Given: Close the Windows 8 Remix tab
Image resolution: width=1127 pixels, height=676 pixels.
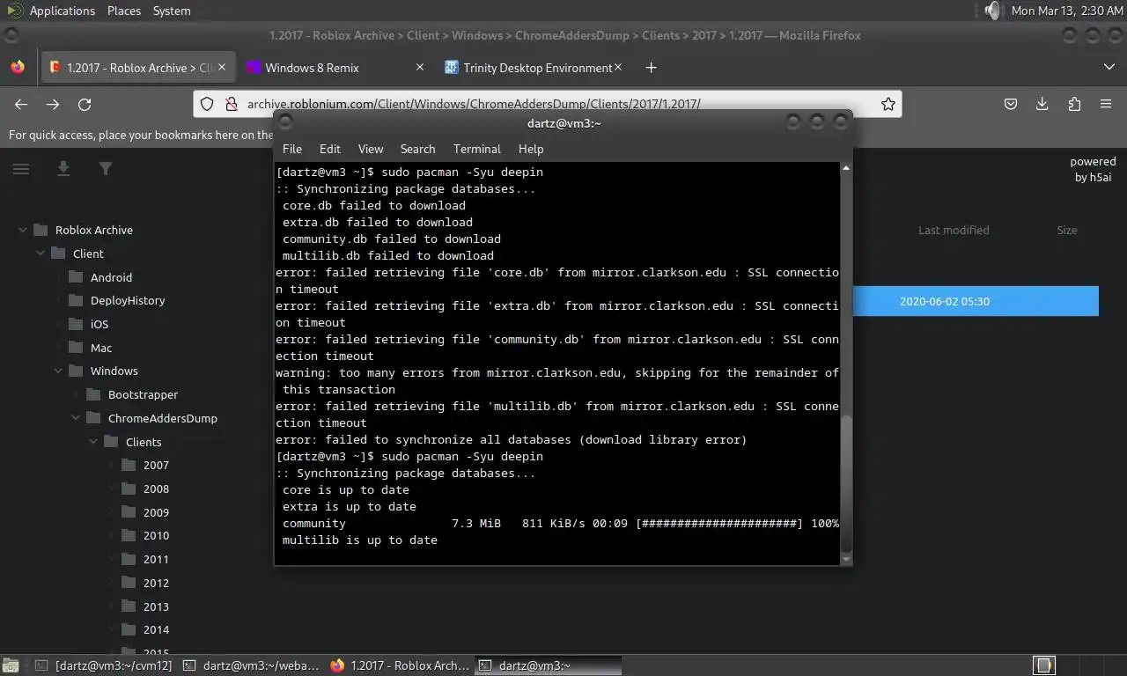Looking at the screenshot, I should (419, 67).
